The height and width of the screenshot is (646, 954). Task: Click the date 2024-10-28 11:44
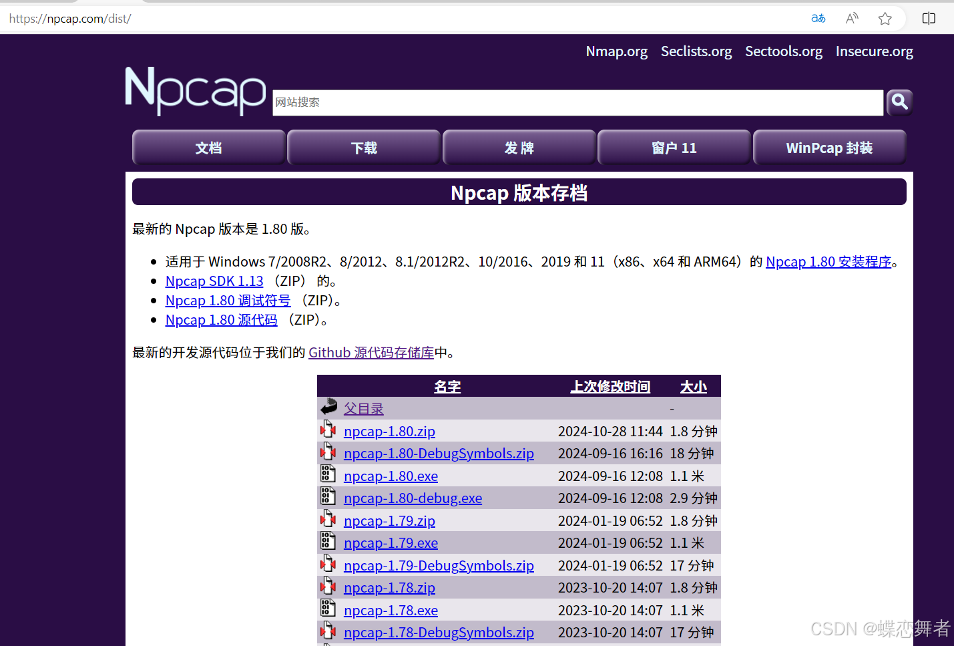(610, 432)
